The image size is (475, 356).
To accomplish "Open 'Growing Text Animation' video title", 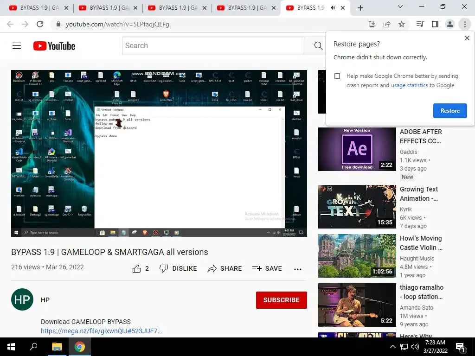I will pos(419,194).
